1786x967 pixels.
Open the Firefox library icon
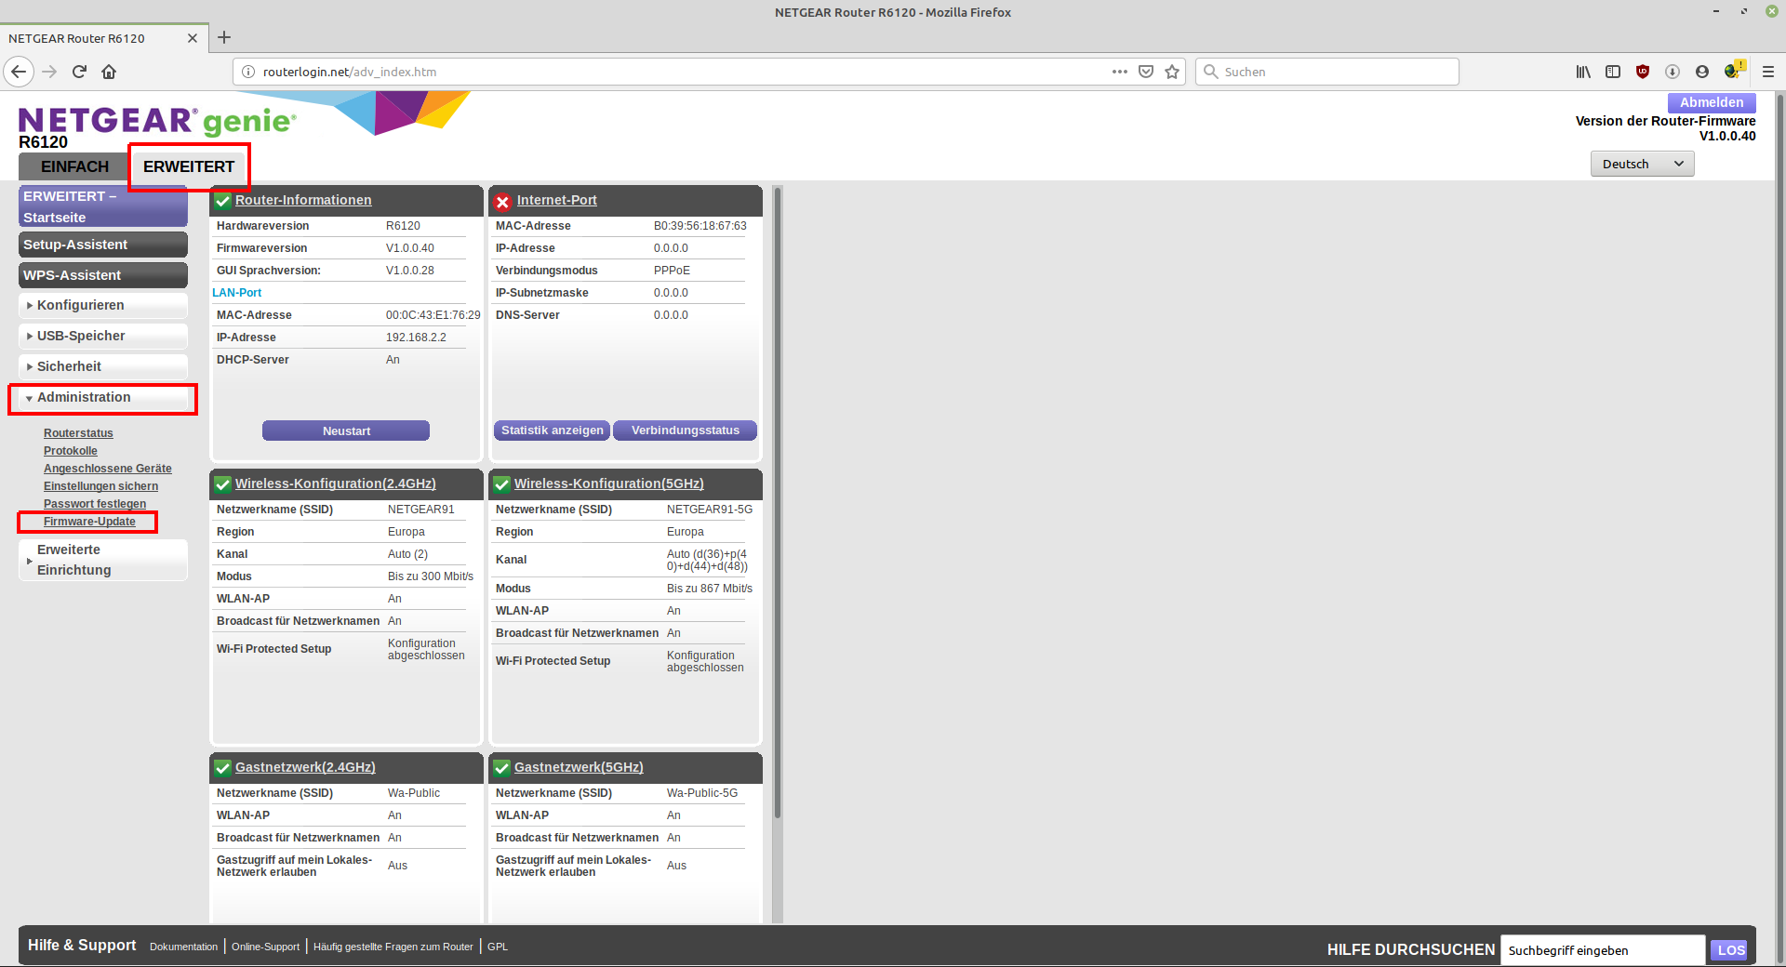1582,72
